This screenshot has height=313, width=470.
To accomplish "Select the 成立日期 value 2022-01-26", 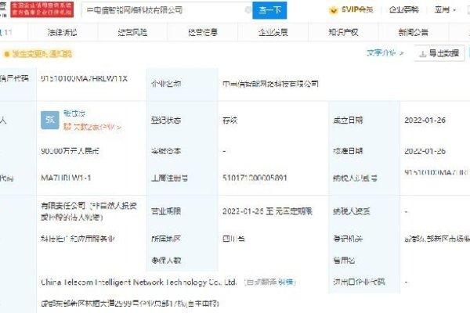I will (425, 120).
